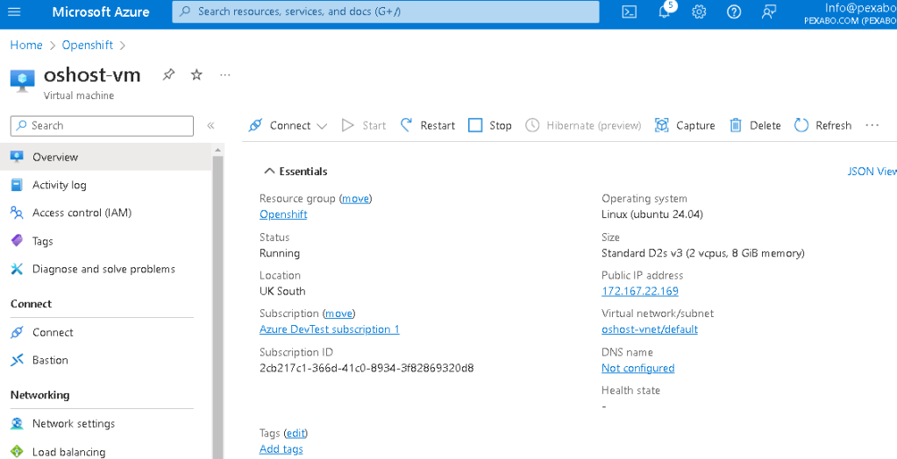Pin oshost-vm to dashboard
This screenshot has height=459, width=897.
[168, 74]
